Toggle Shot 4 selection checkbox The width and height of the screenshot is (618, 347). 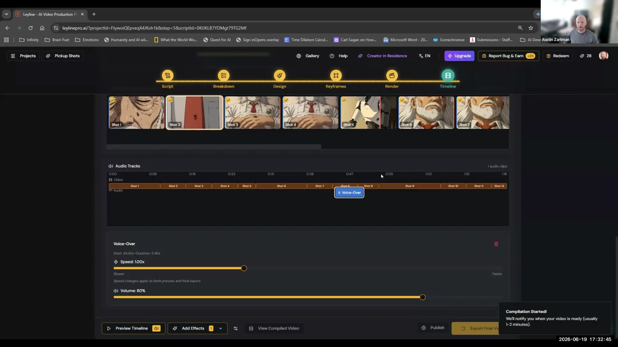point(286,100)
